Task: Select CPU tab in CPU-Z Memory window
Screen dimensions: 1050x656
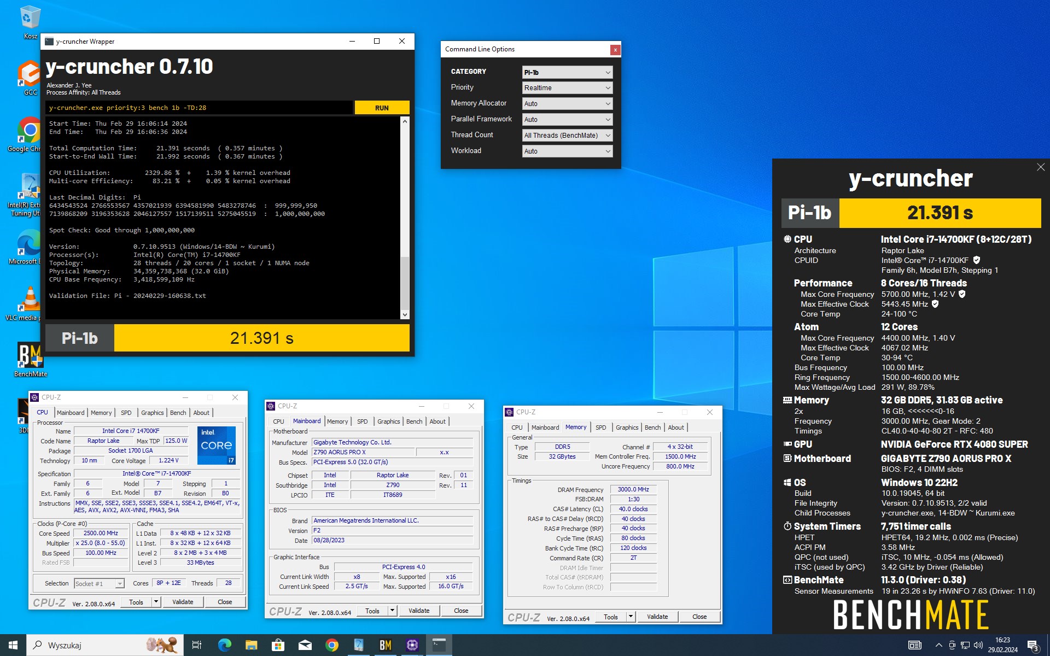Action: pos(517,427)
